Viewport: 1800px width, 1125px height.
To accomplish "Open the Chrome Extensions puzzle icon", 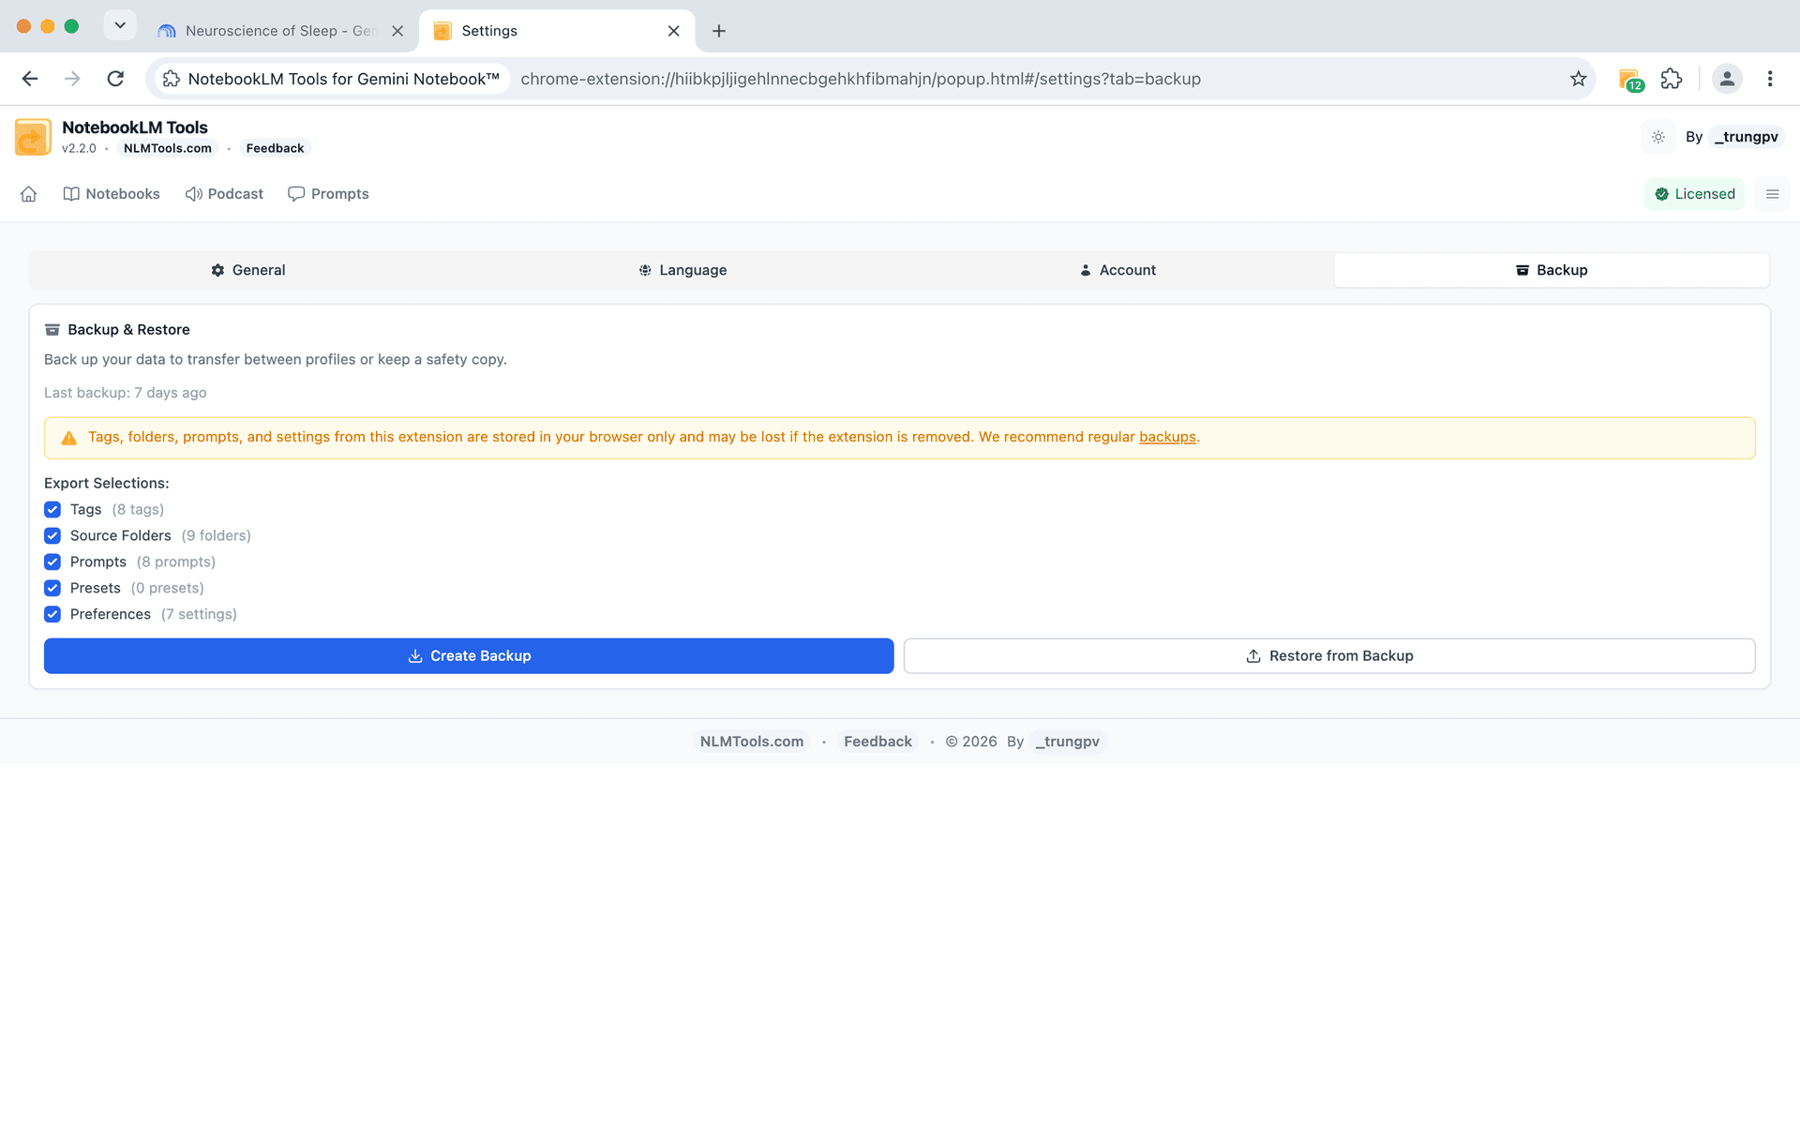I will [x=1672, y=79].
